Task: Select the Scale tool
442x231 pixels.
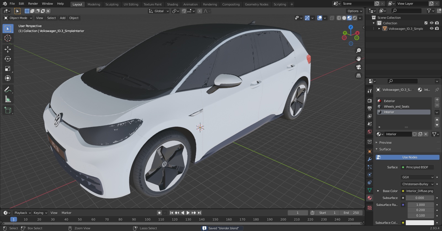Action: pyautogui.click(x=8, y=69)
